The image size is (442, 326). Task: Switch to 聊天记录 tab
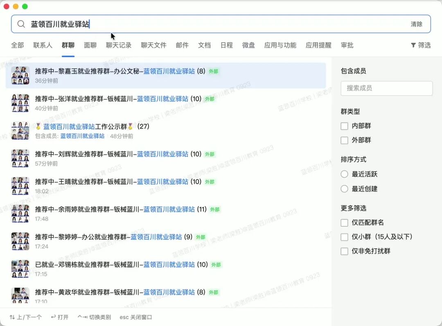(x=119, y=45)
